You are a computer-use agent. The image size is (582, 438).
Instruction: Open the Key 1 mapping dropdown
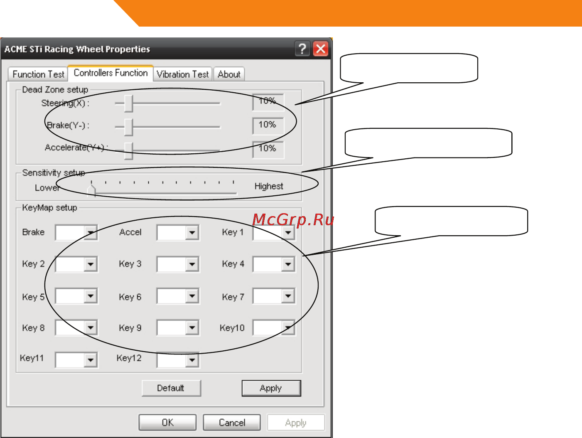pyautogui.click(x=288, y=232)
